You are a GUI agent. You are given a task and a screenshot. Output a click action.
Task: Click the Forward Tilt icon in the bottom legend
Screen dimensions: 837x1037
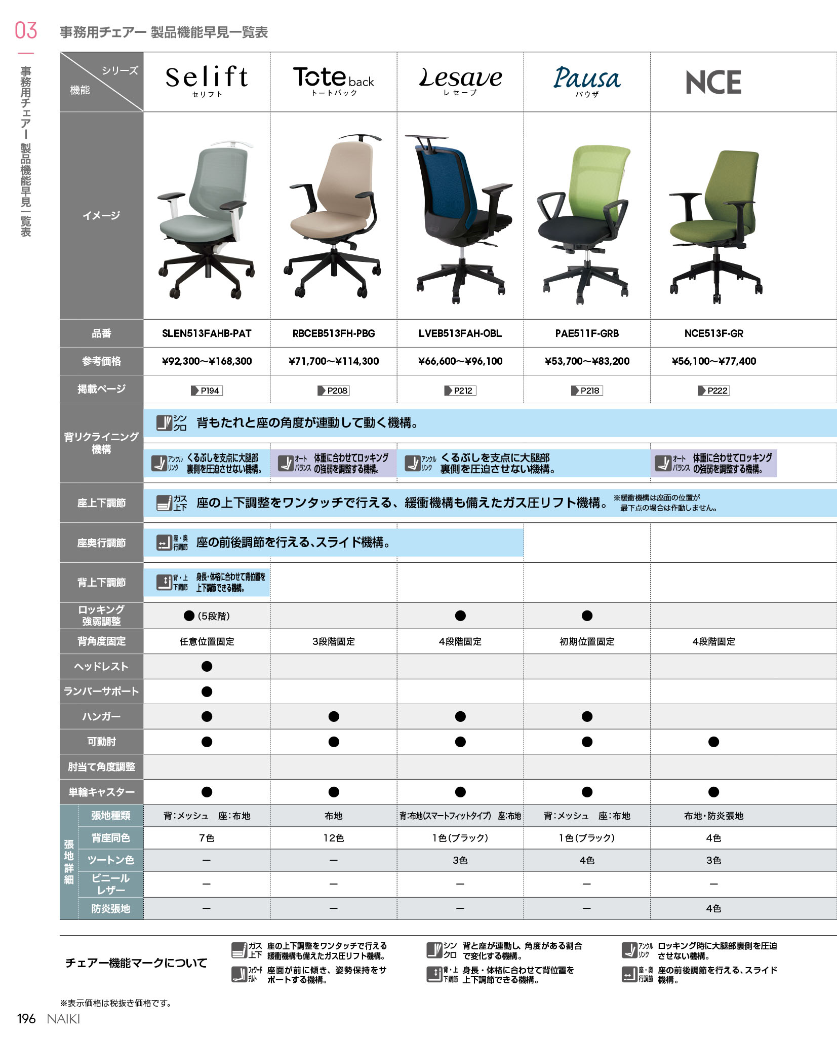[x=239, y=974]
